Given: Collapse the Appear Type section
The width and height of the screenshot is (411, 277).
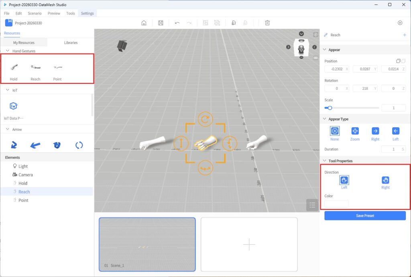Looking at the screenshot, I should [x=324, y=119].
